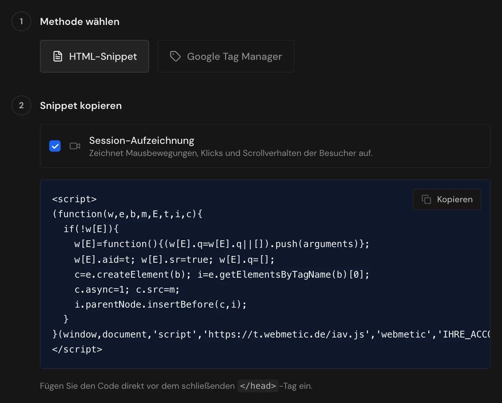The width and height of the screenshot is (502, 403).
Task: Click the "Snippet kopieren" heading
Action: click(x=81, y=105)
